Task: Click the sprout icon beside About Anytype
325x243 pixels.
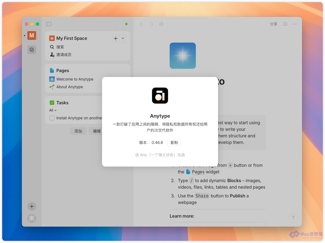Action: pos(52,87)
